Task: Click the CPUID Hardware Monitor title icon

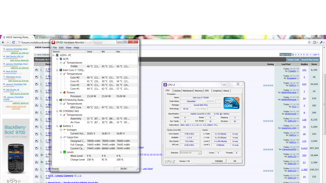Action: pyautogui.click(x=53, y=42)
